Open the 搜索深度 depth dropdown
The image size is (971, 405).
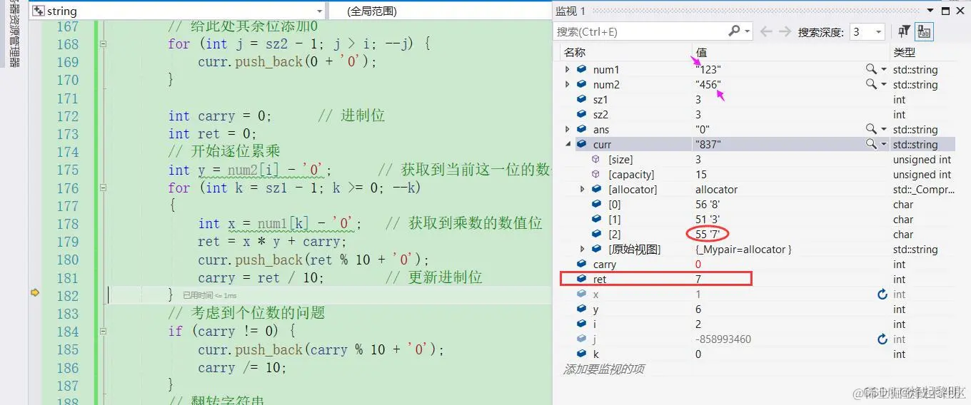pyautogui.click(x=879, y=31)
